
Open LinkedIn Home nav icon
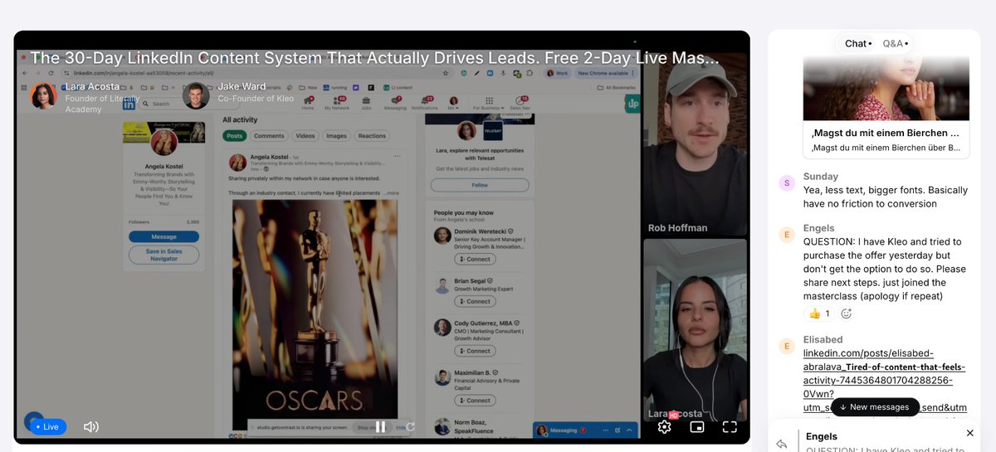coord(308,104)
